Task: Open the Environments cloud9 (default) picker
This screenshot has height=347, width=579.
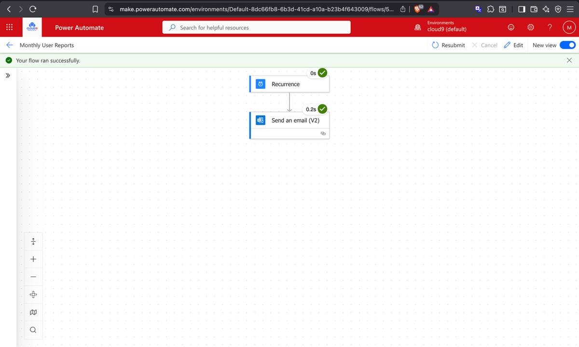Action: [441, 26]
